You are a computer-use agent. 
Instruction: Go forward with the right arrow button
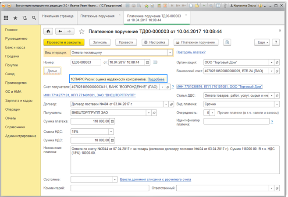coord(69,32)
